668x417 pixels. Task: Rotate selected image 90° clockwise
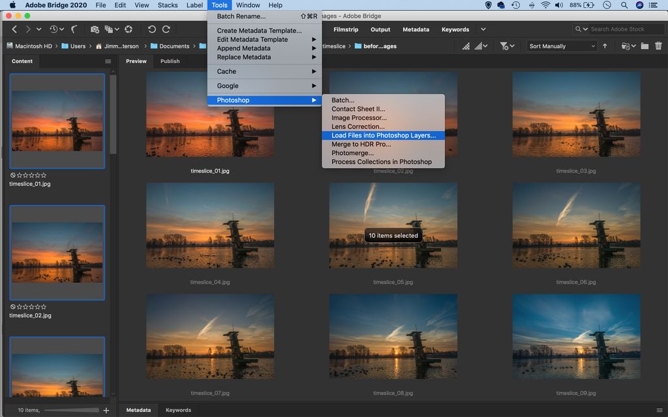pyautogui.click(x=168, y=29)
